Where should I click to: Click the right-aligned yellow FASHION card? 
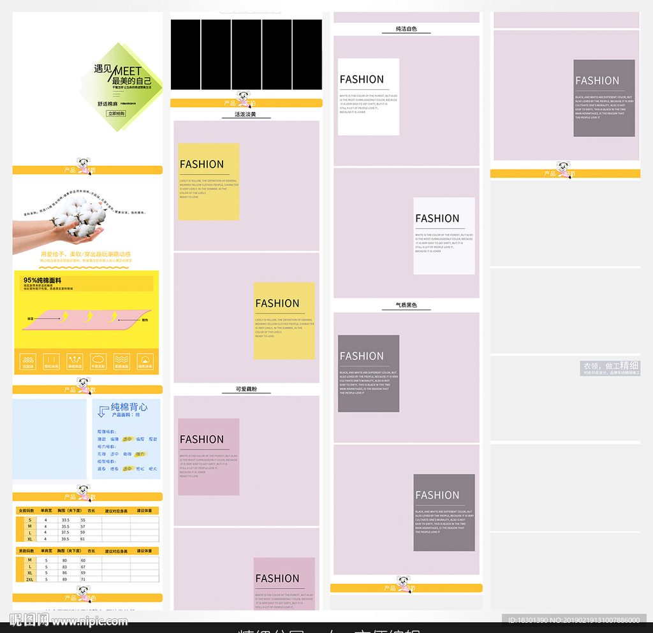[284, 321]
